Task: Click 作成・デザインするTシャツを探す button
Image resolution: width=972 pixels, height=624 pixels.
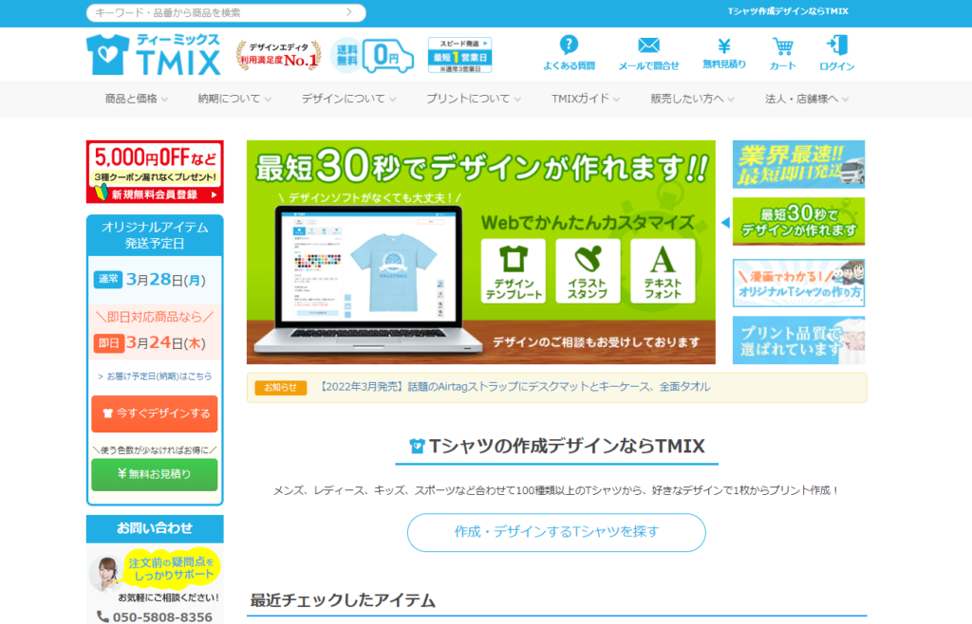Action: 556,532
